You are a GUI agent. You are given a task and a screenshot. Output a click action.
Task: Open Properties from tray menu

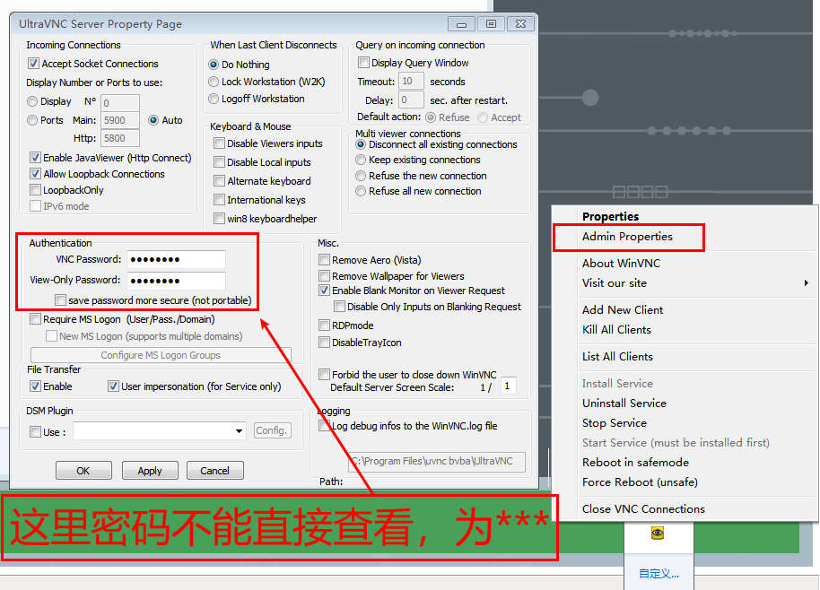point(610,216)
